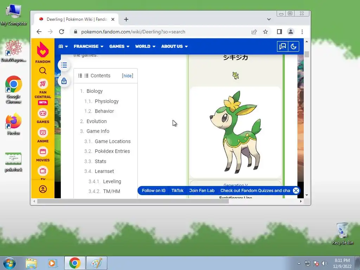Open Fan Central rocket icon
Viewport: 360px width, 270px height.
click(43, 84)
